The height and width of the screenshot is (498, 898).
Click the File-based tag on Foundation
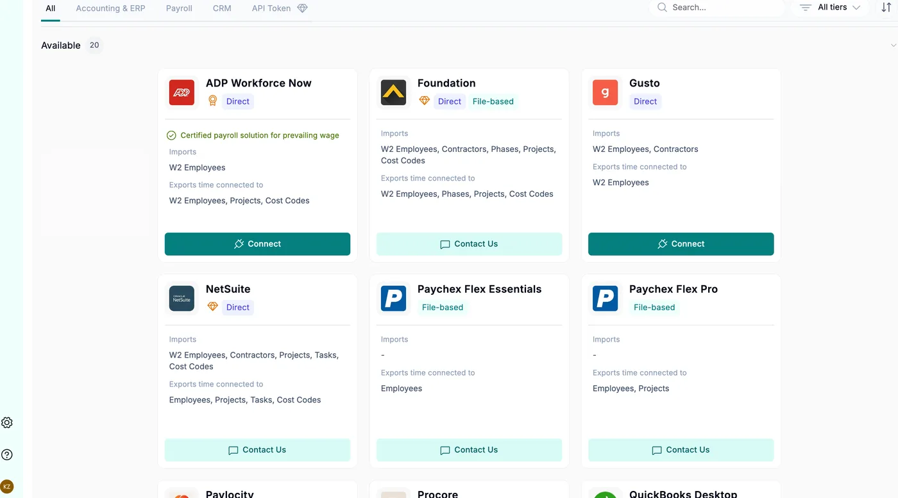coord(493,101)
